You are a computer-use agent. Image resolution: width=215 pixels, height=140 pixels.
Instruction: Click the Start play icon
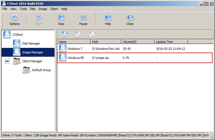[39, 17]
